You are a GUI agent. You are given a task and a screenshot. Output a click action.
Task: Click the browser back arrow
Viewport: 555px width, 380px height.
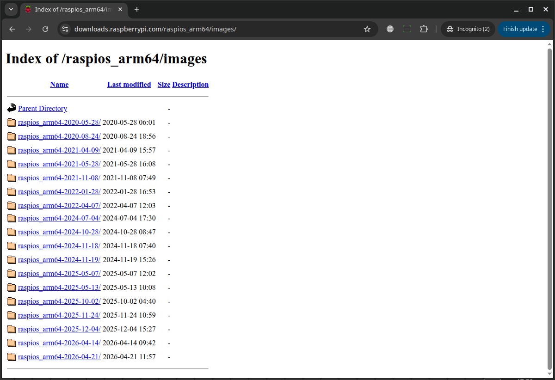pyautogui.click(x=12, y=29)
